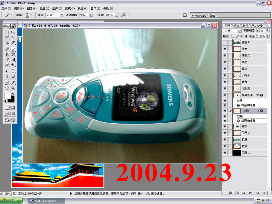This screenshot has height=204, width=272.
Task: Select the Crop tool
Action: pyautogui.click(x=7, y=43)
